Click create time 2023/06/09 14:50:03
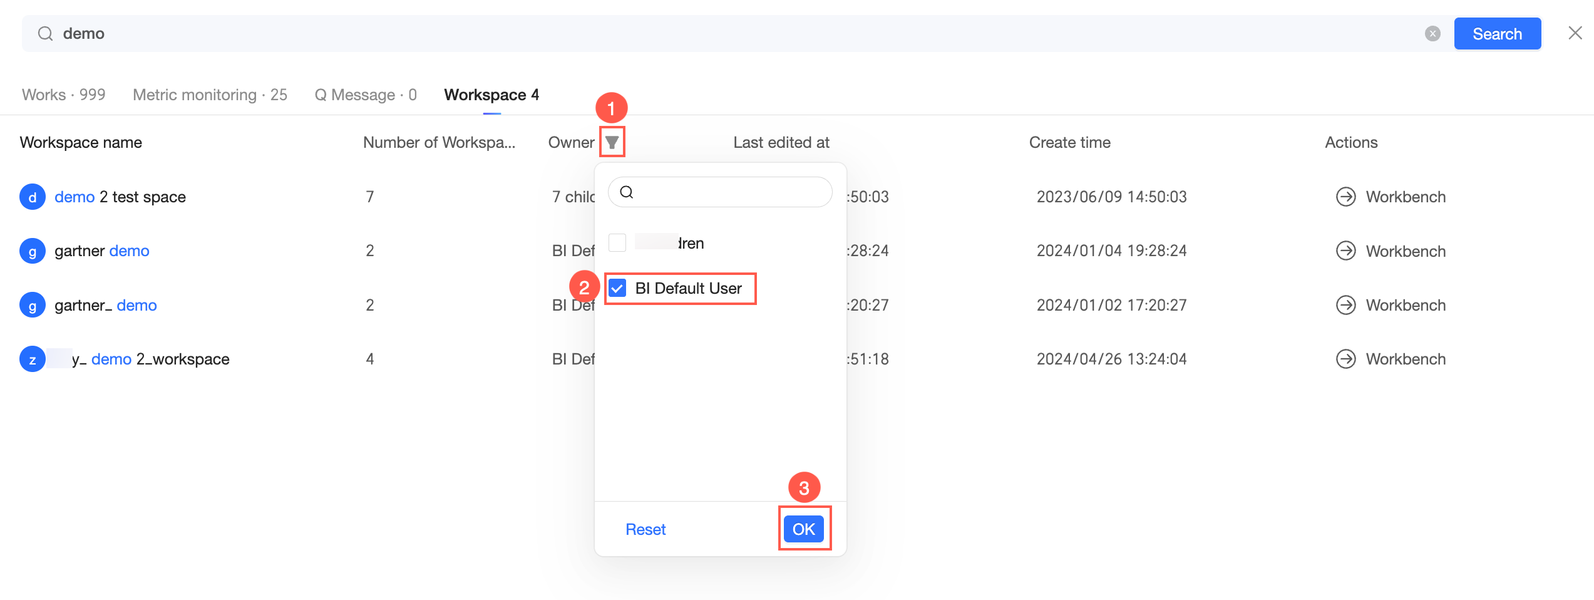 1111,197
